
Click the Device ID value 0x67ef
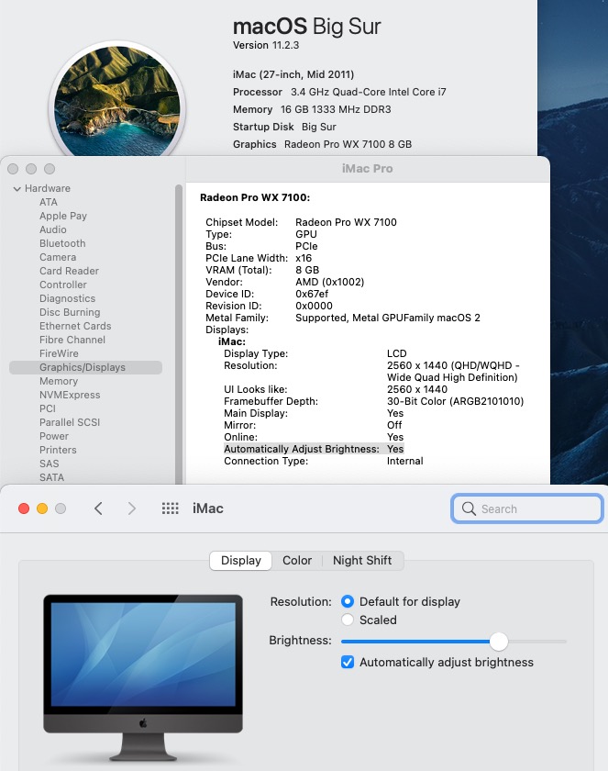pos(312,294)
